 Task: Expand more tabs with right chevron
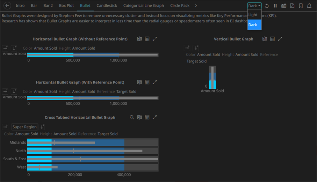click(x=196, y=6)
